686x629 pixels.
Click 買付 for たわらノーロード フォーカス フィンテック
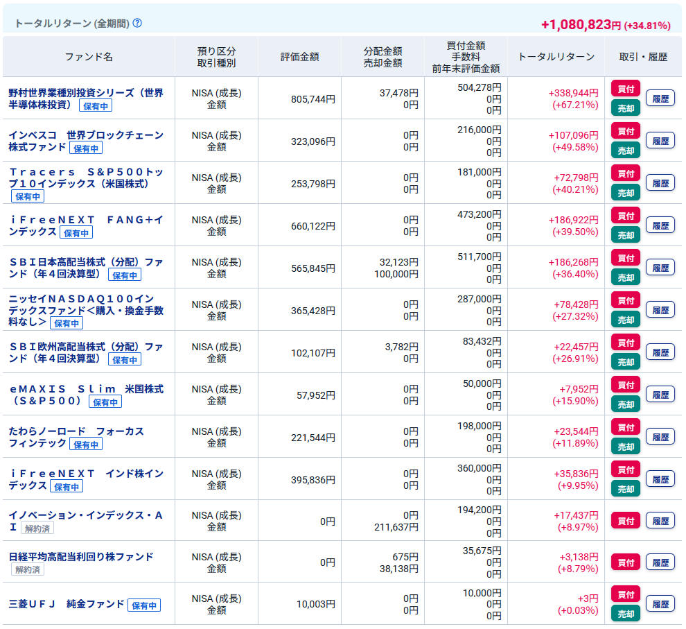[x=626, y=427]
